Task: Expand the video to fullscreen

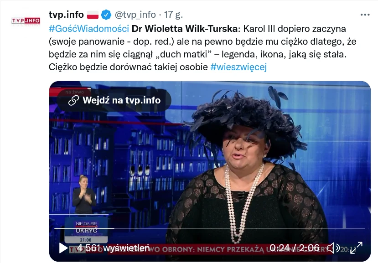Action: (x=356, y=248)
